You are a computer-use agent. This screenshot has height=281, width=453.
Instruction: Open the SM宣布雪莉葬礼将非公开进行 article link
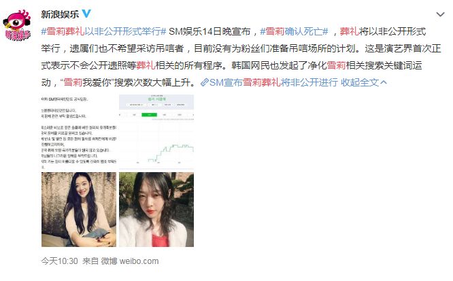[x=273, y=82]
